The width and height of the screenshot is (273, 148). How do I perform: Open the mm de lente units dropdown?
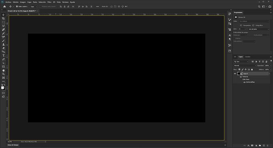258,29
